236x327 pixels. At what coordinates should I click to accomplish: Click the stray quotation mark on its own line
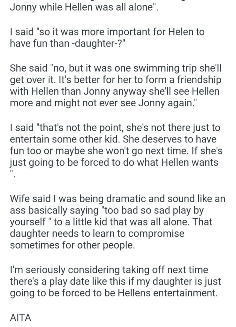pos(12,174)
